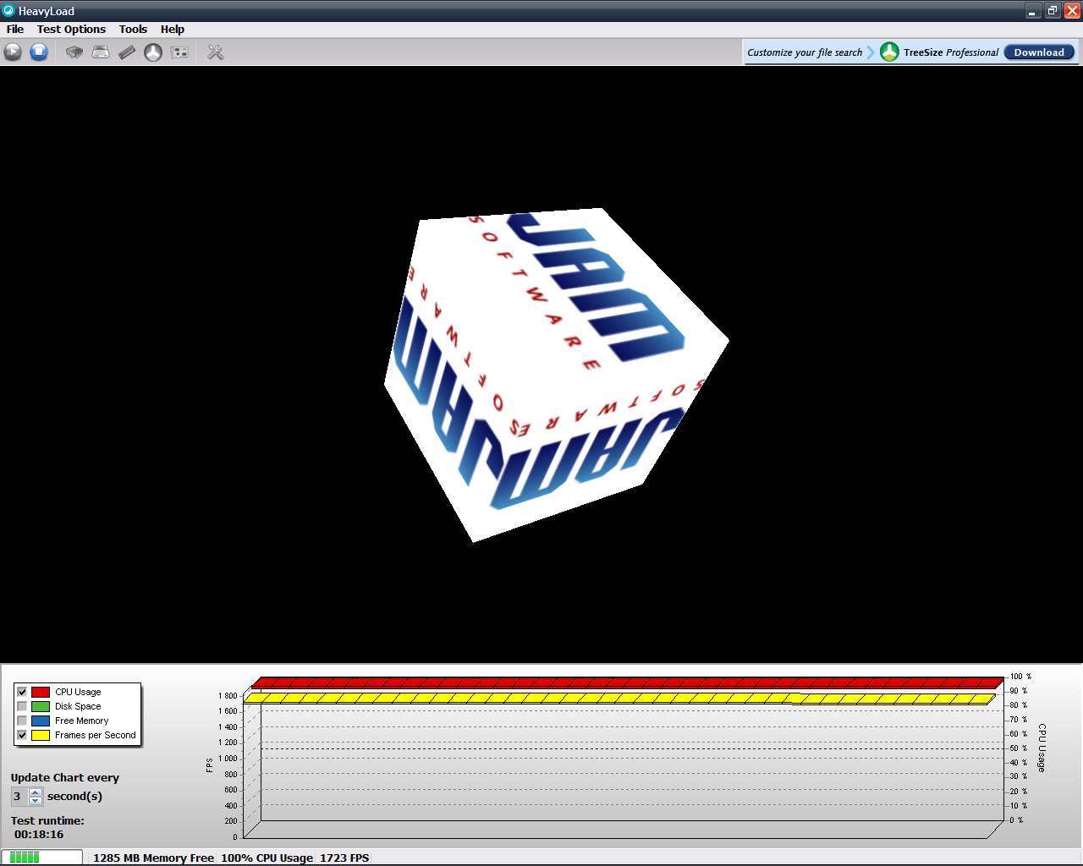The image size is (1083, 866).
Task: Click the '100% CPU Usage' status text
Action: coord(267,858)
